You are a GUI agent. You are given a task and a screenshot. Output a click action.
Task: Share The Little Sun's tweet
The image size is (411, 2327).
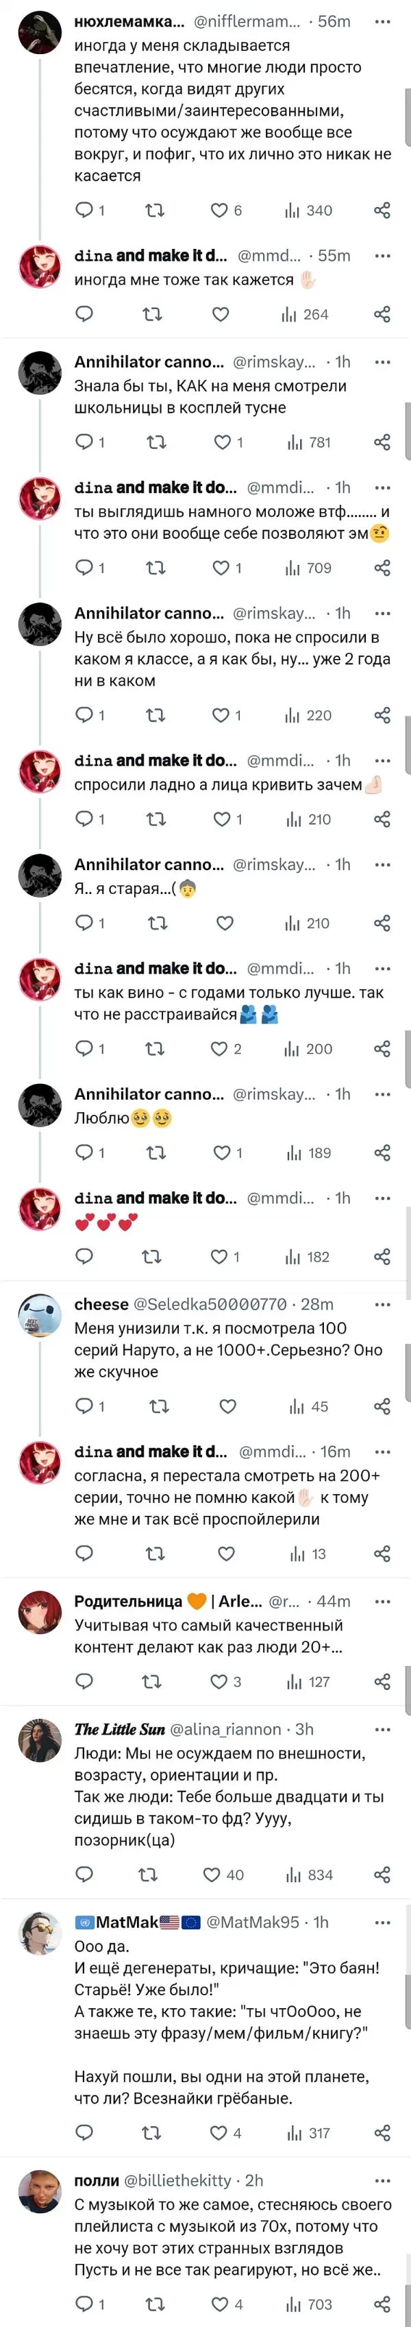pos(382,1874)
